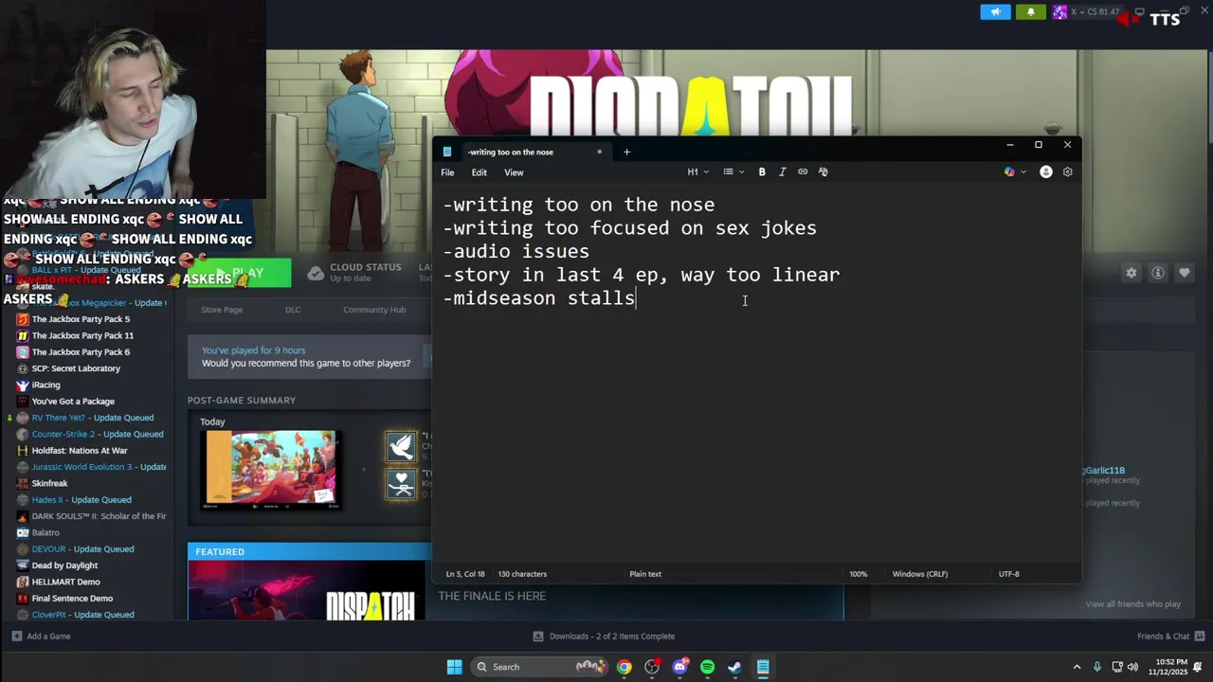The width and height of the screenshot is (1213, 682).
Task: Select SCP: Secret Laboratory in library
Action: pos(76,368)
